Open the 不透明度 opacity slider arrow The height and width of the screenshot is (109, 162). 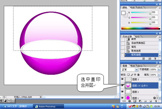click(159, 69)
